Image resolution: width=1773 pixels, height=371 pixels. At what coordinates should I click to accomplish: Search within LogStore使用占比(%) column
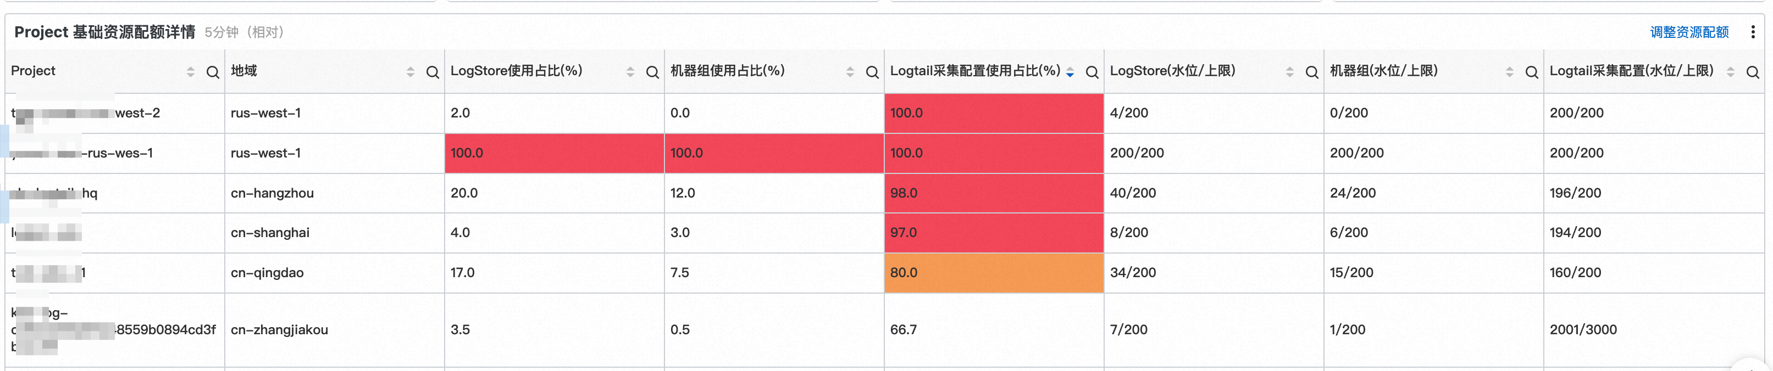point(652,72)
